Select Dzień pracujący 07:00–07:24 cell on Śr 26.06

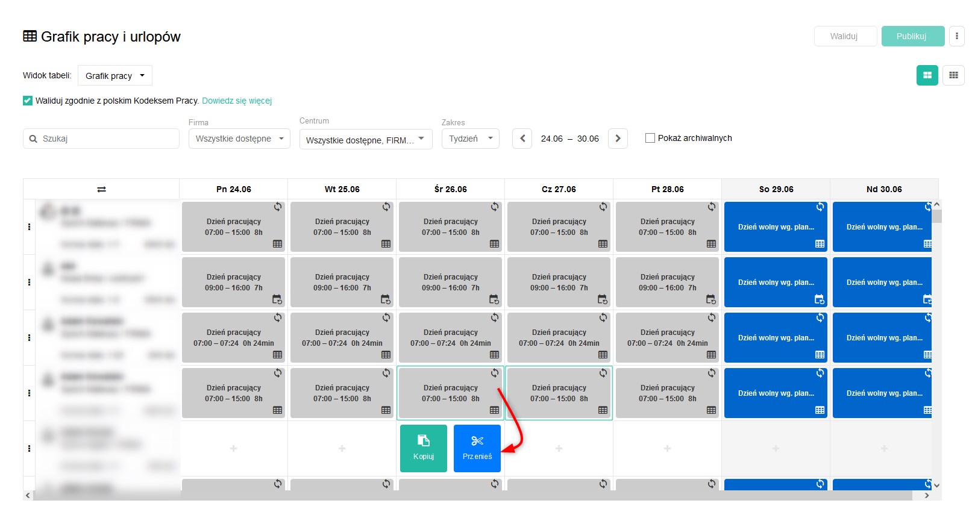click(451, 337)
